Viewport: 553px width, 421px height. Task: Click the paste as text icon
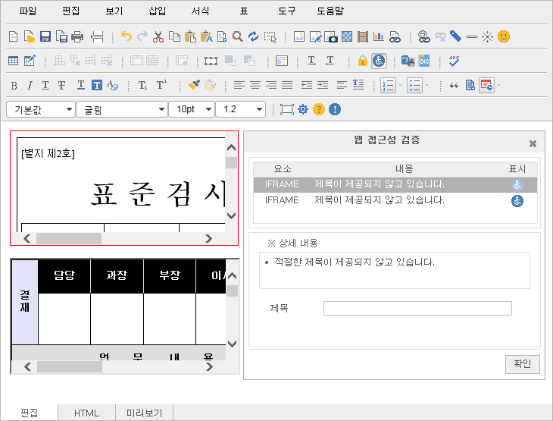(206, 36)
